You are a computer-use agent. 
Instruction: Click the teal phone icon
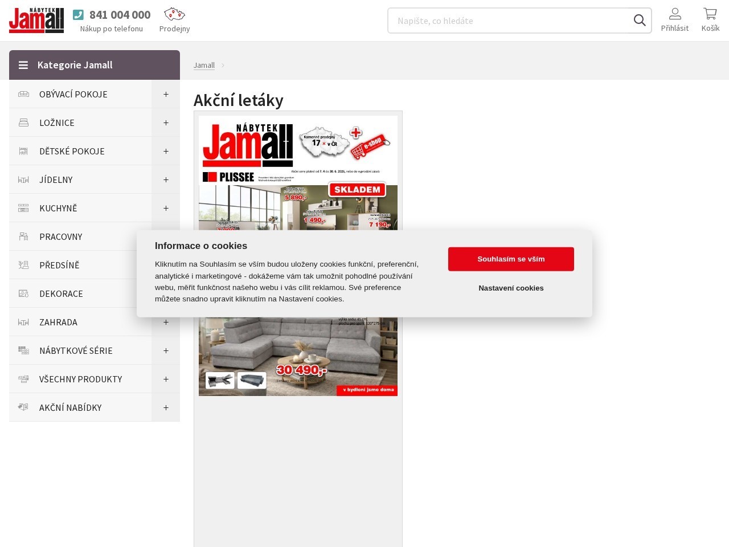(x=79, y=15)
